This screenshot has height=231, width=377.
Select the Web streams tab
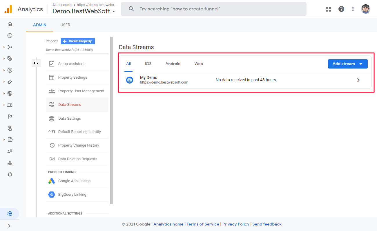point(199,64)
